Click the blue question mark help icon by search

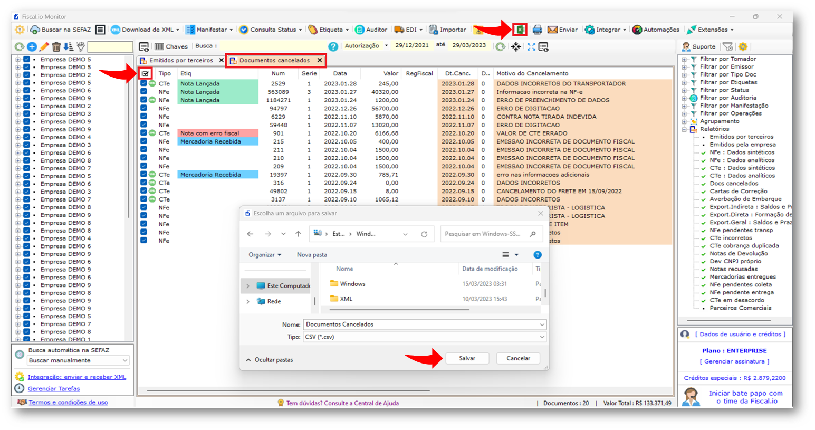point(333,46)
